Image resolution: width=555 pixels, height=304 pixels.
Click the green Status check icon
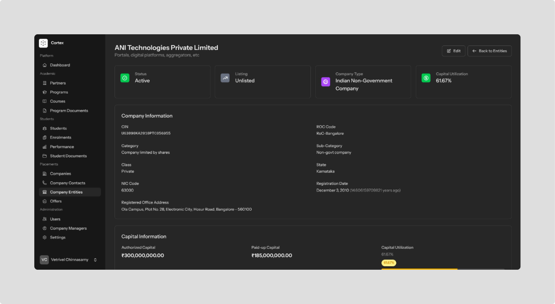click(x=125, y=78)
